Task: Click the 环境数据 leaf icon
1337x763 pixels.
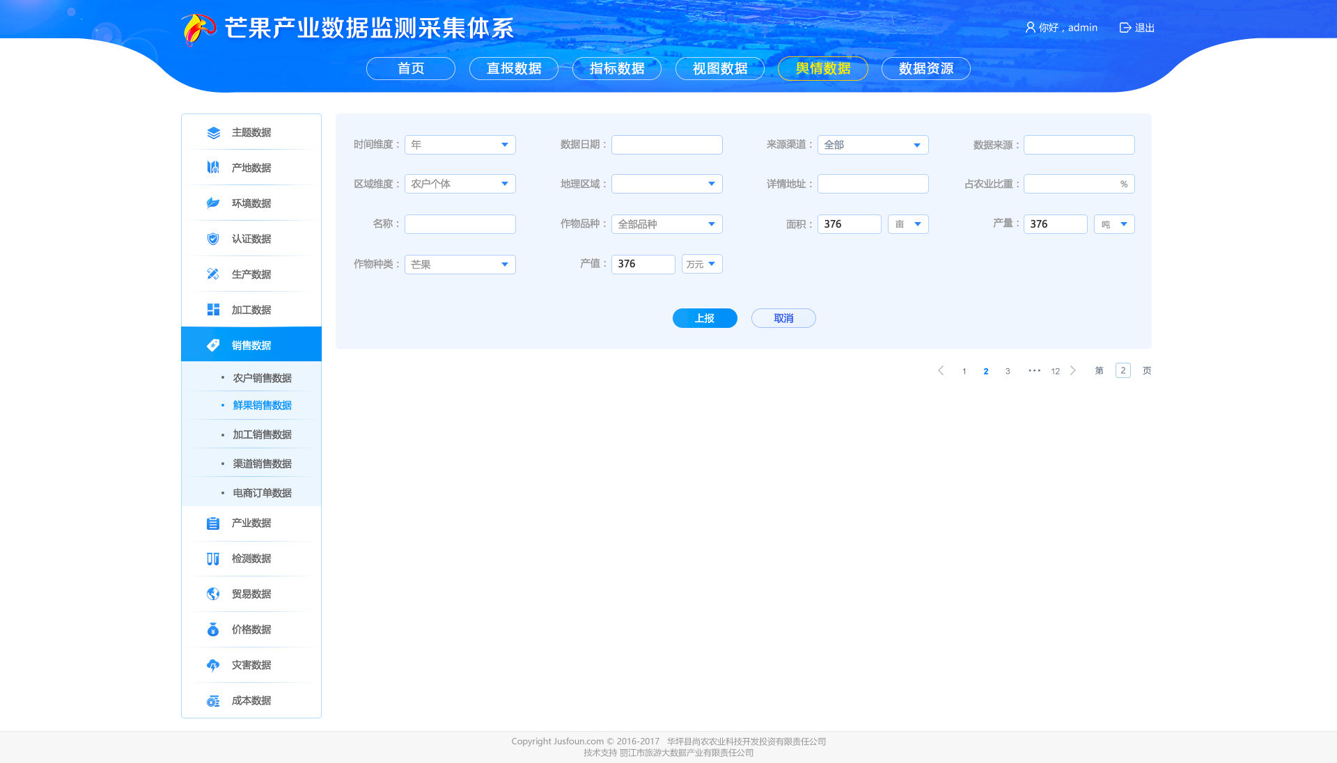Action: pos(213,203)
